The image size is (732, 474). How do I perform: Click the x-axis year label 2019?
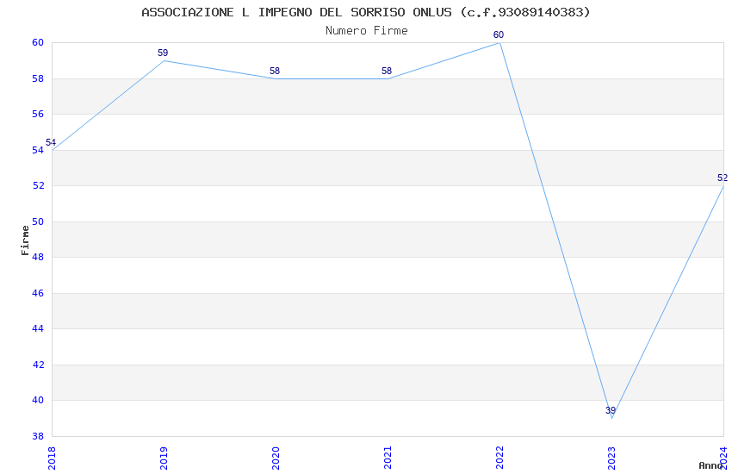click(164, 458)
